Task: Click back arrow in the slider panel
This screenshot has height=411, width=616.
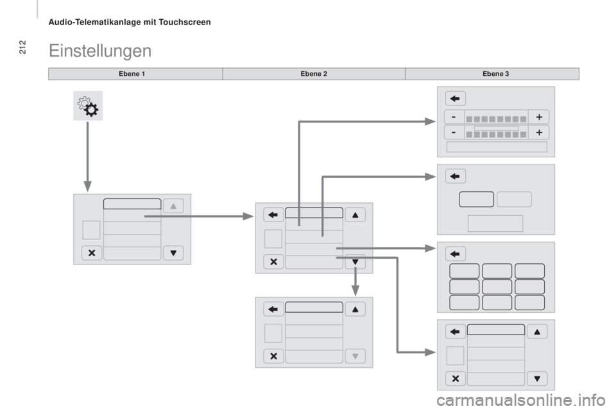Action: point(456,98)
